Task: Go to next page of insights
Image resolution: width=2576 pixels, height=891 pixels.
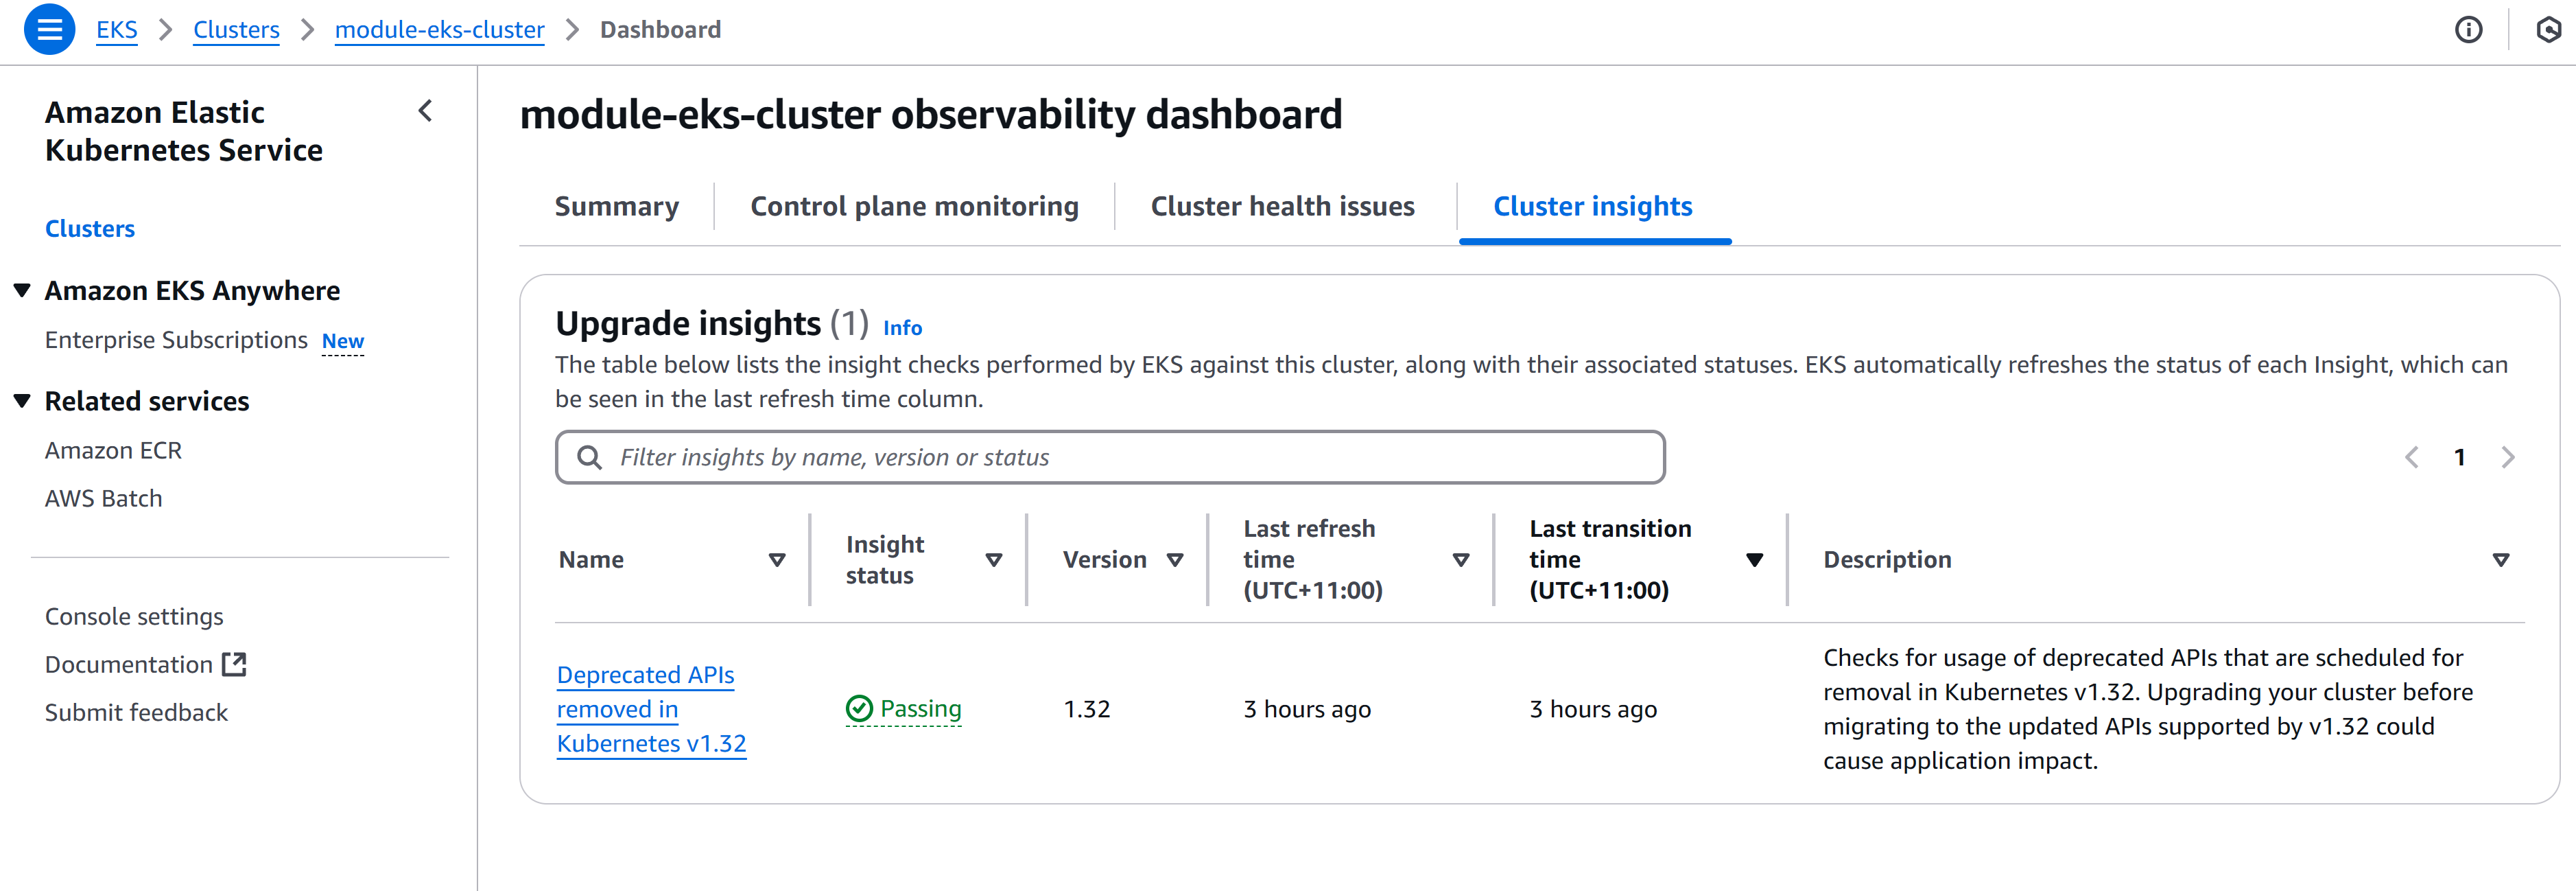Action: 2508,458
